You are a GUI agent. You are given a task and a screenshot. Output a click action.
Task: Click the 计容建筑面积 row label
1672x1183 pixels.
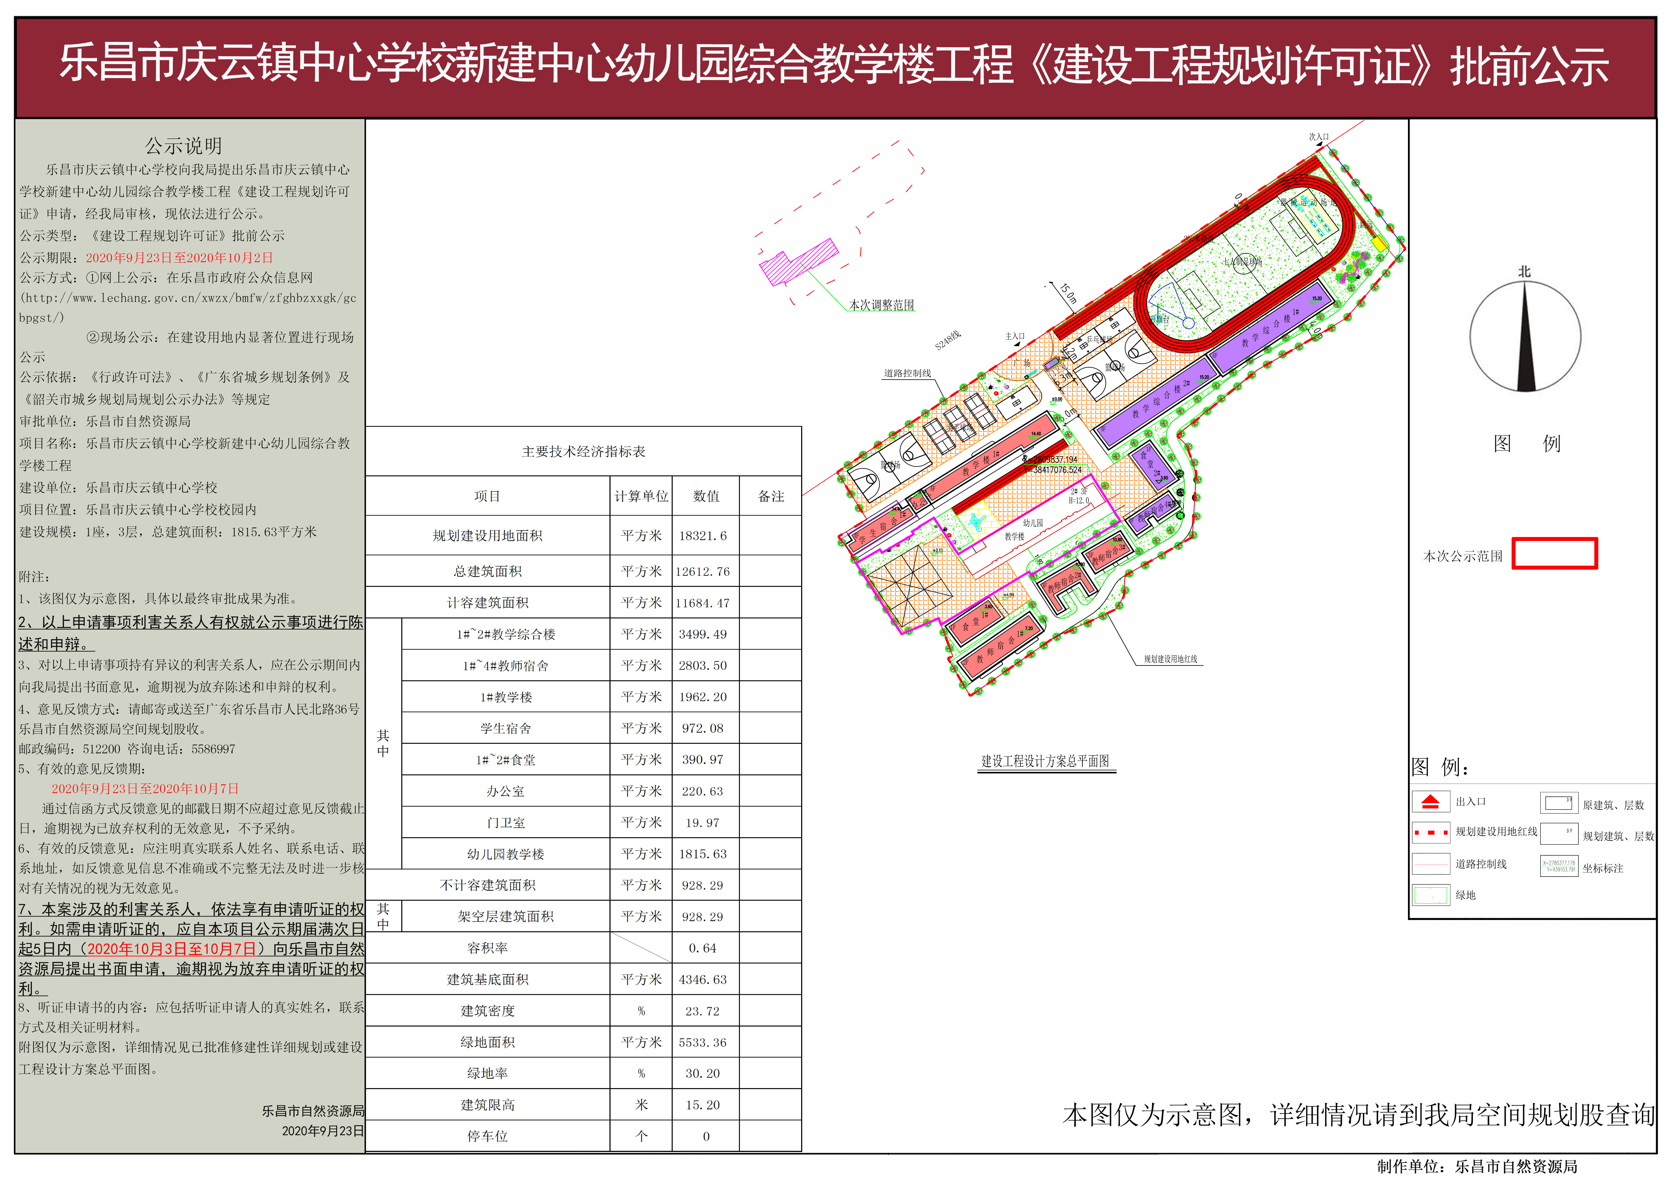pyautogui.click(x=488, y=603)
